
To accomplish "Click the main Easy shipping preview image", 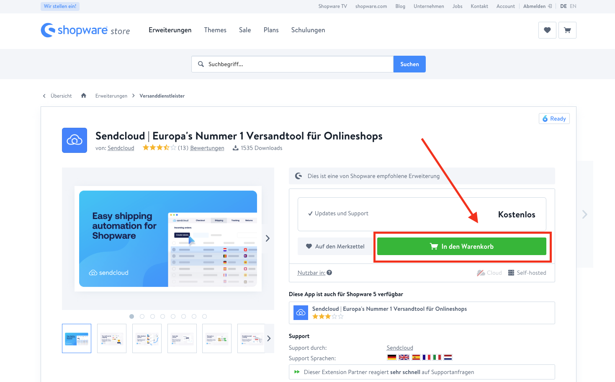I will coord(168,239).
